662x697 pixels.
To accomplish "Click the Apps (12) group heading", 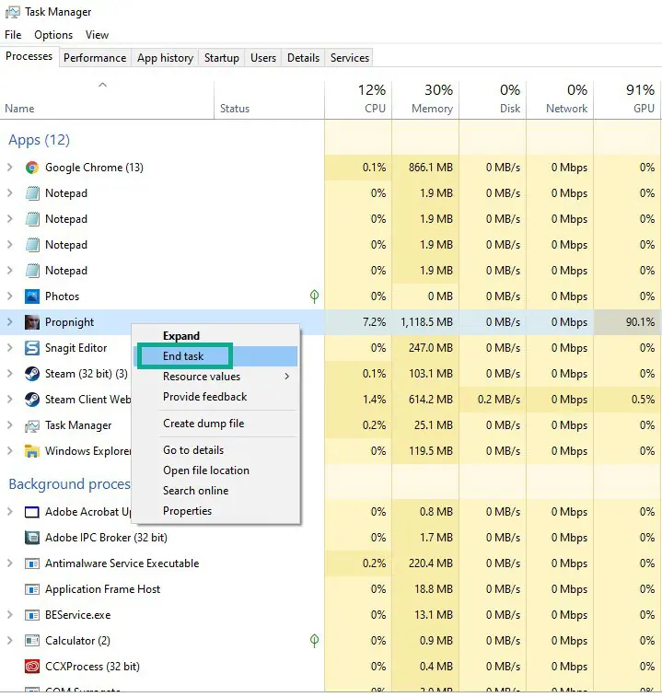I will coord(39,140).
